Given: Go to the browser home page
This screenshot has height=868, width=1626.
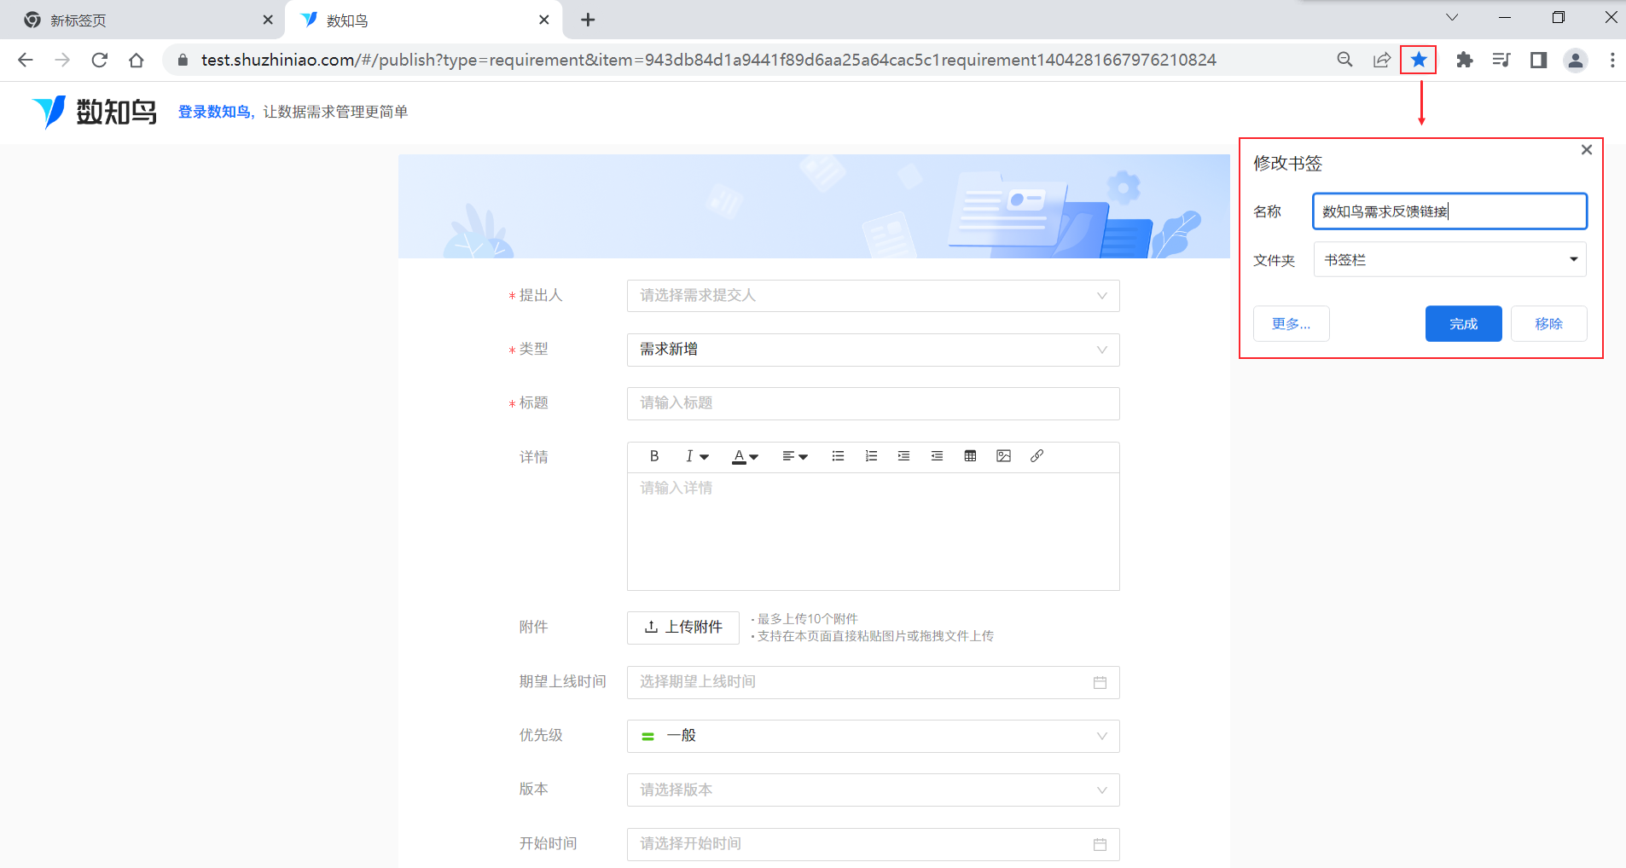Looking at the screenshot, I should [x=136, y=60].
